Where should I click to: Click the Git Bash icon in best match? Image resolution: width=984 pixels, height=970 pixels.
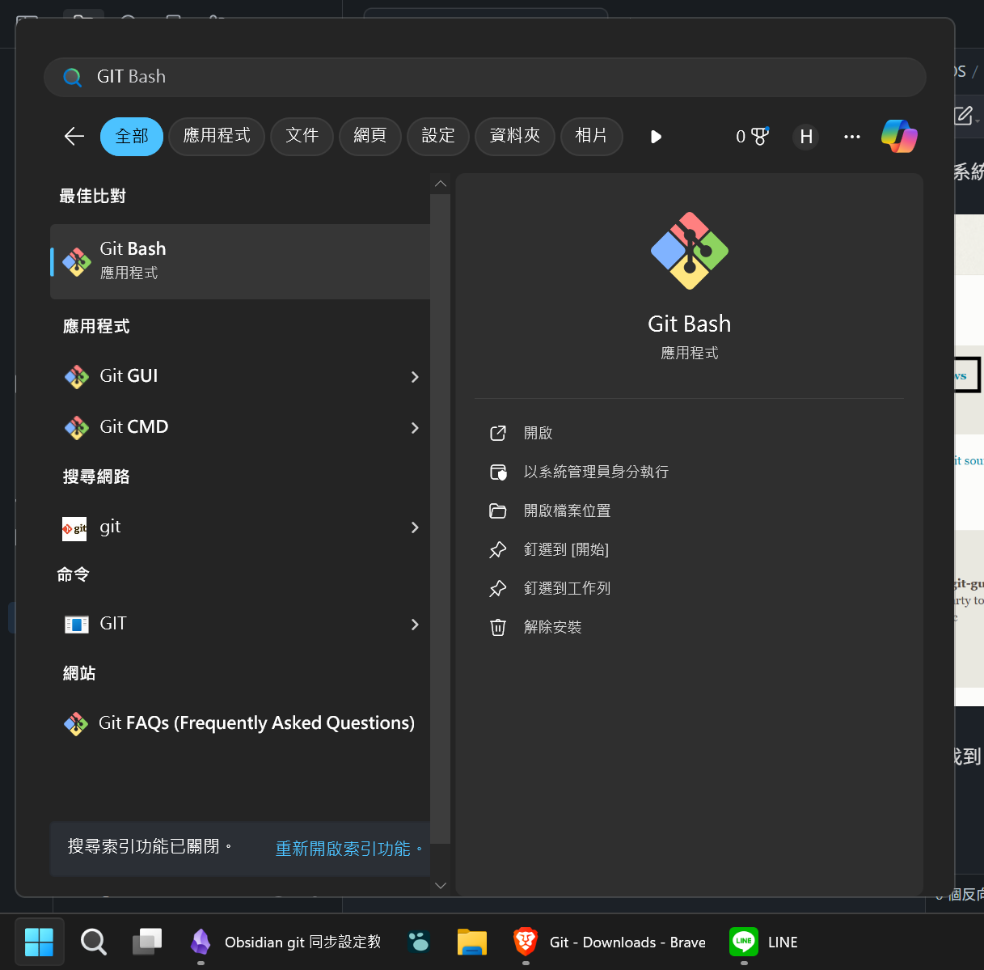pyautogui.click(x=77, y=261)
